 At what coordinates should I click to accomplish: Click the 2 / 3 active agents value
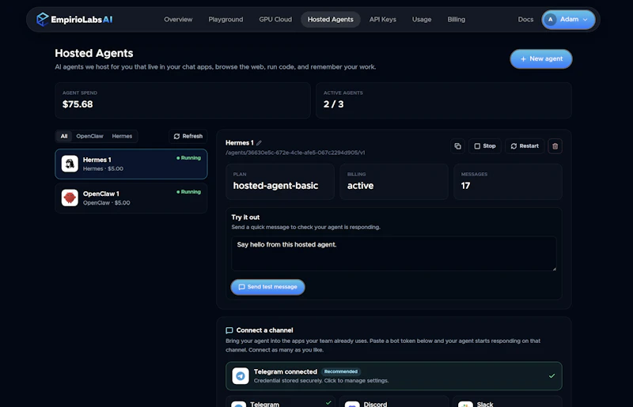(333, 104)
